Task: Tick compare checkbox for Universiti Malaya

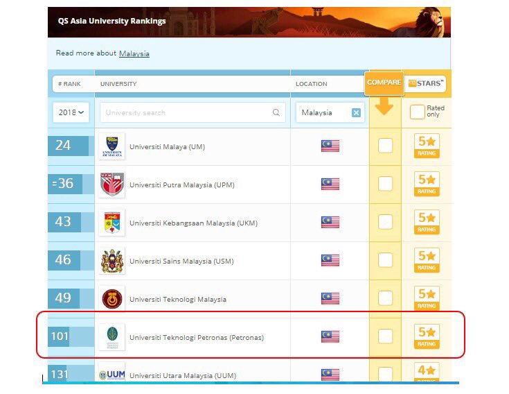Action: click(x=385, y=145)
